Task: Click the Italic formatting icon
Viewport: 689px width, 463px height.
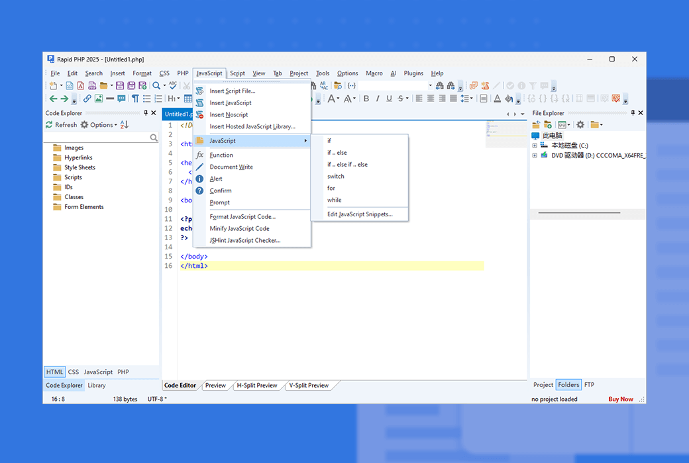Action: 378,99
